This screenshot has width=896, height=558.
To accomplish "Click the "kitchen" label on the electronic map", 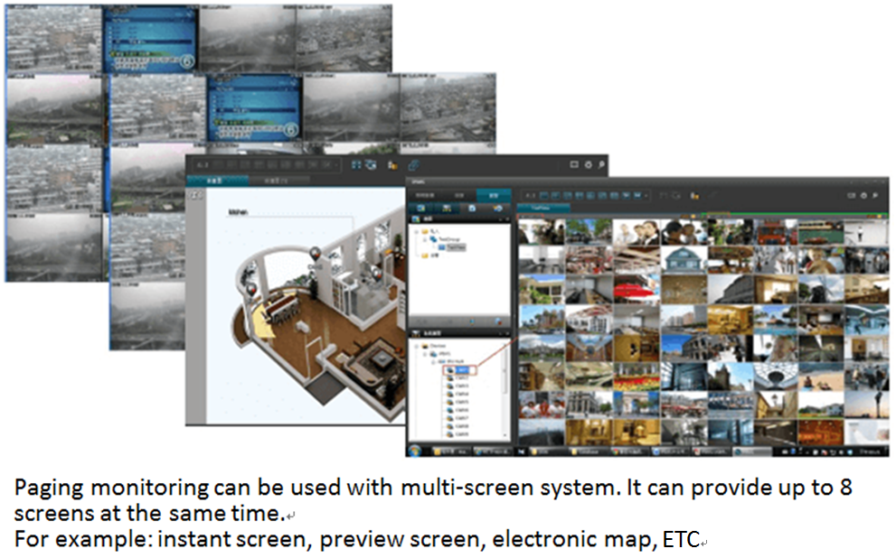I will (239, 212).
